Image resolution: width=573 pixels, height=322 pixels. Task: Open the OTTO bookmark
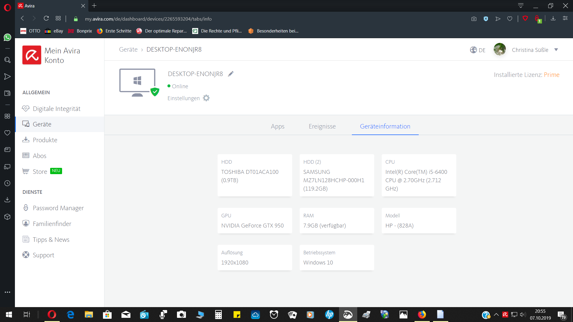coord(30,31)
